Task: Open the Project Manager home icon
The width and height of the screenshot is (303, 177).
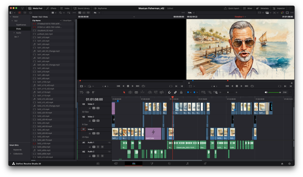Action: click(x=282, y=164)
